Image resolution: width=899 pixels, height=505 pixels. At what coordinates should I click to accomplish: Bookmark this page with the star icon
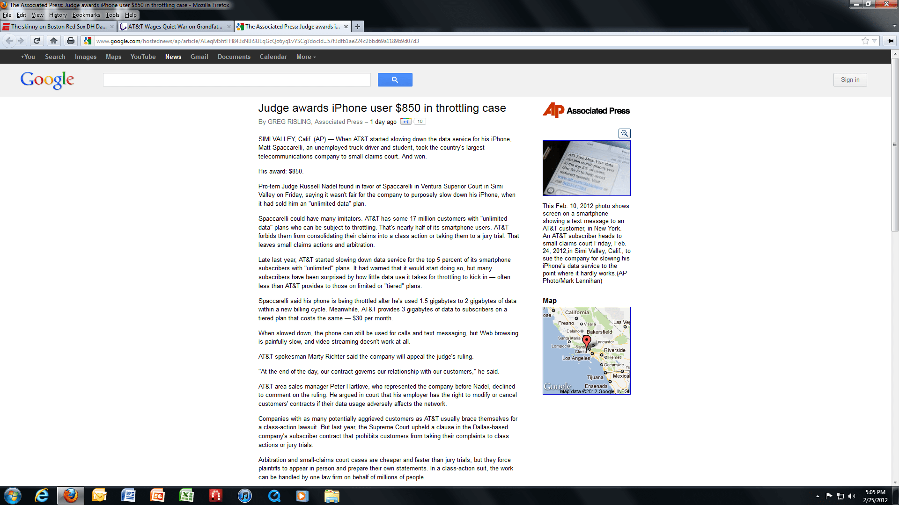point(865,41)
